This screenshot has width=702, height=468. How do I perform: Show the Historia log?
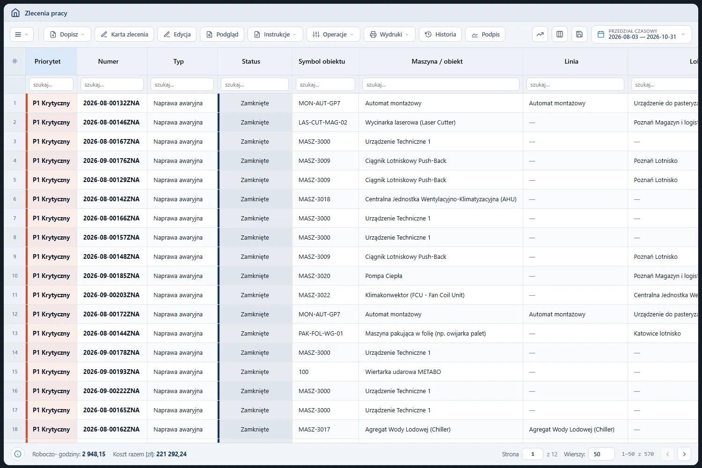[440, 34]
